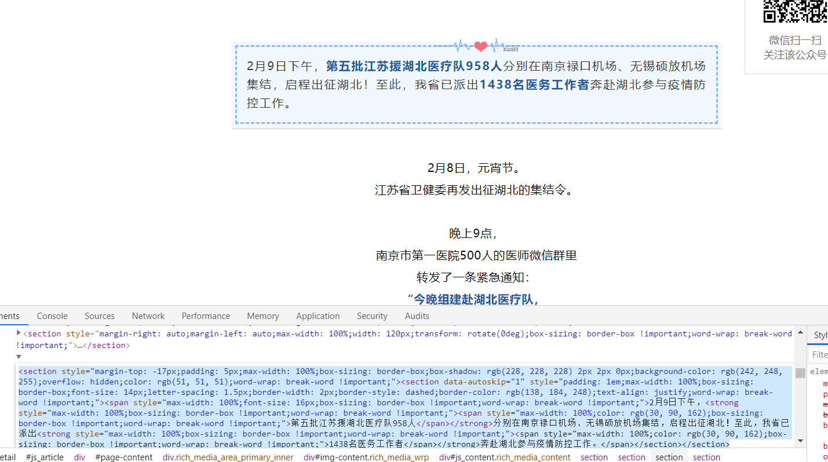Screen dimensions: 828x462
Task: Select div#img-content.rich_media_wrp breadcrumb
Action: point(366,457)
